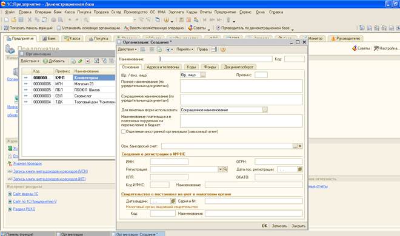Toggle Отделение иностранной организации checkbox
Screen dimensions: 400x236
point(123,131)
